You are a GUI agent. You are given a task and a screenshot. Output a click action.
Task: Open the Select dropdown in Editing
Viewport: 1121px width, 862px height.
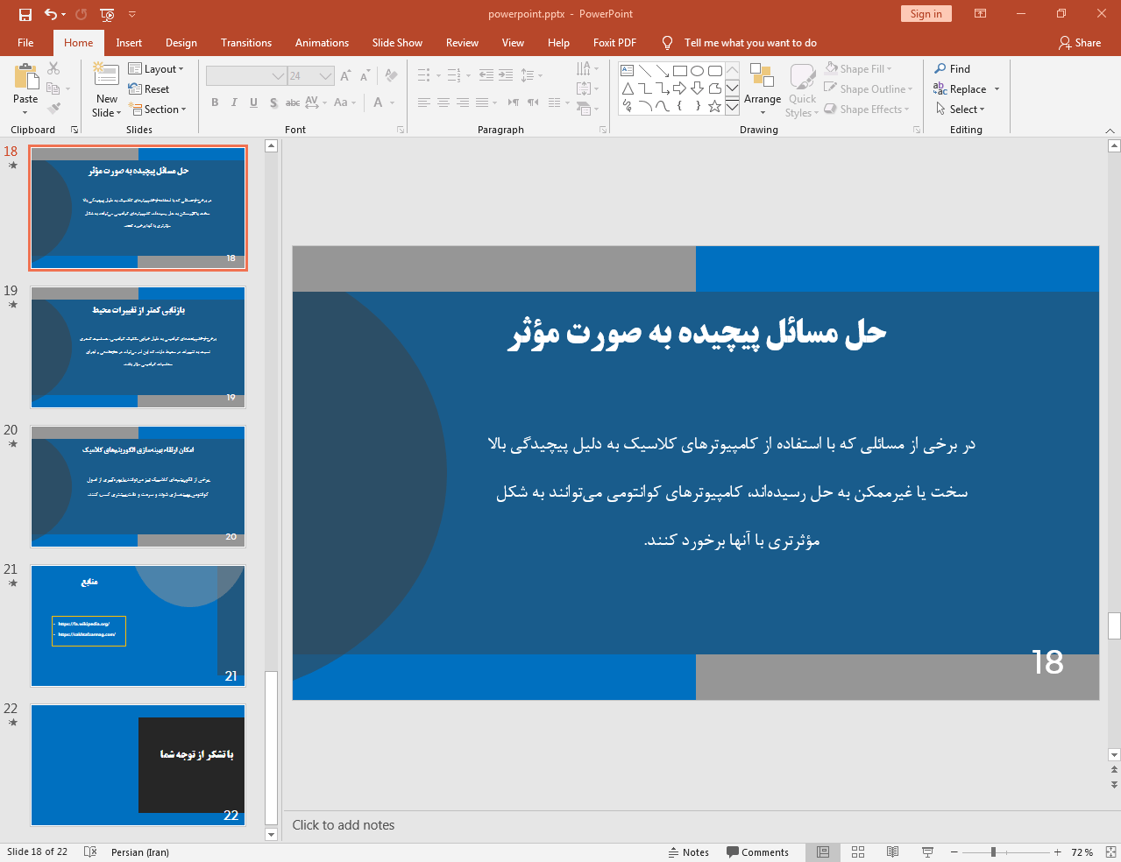(961, 109)
